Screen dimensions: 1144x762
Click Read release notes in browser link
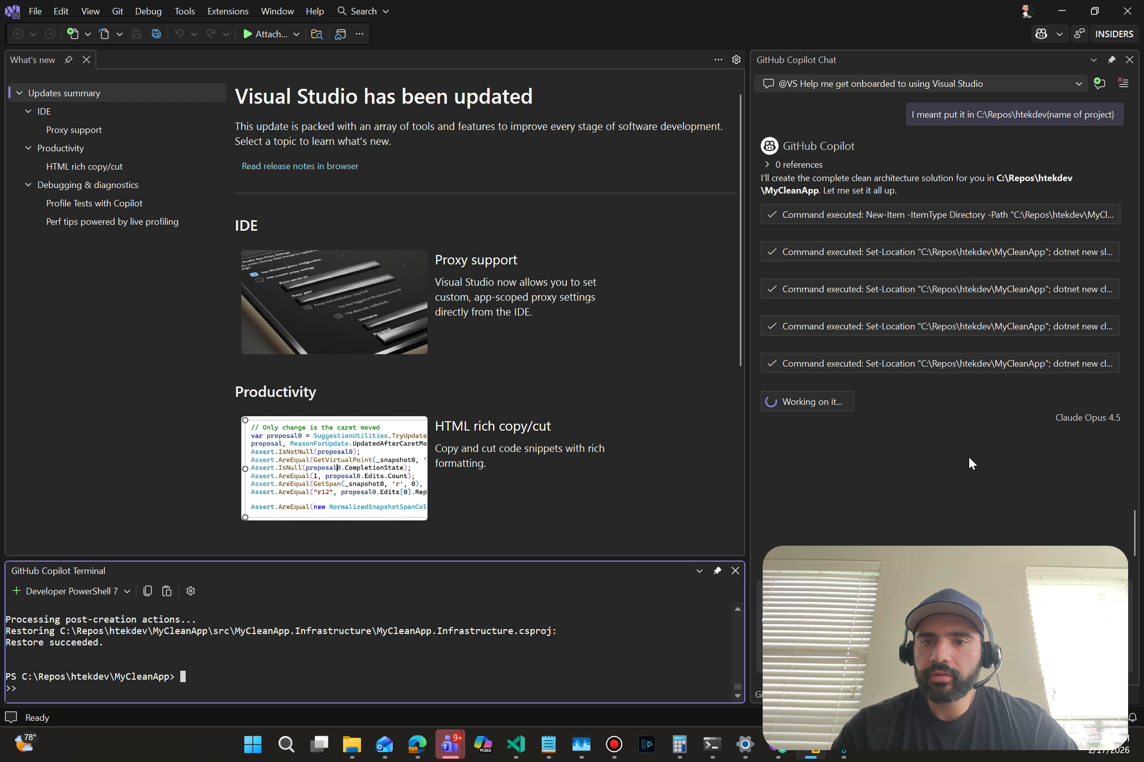point(300,166)
